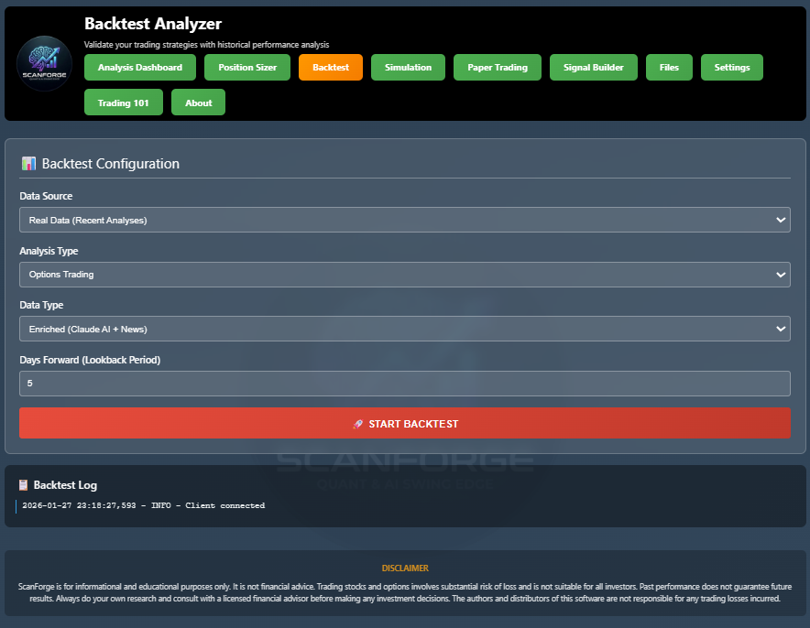Switch to Position Sizer page
This screenshot has height=628, width=810.
point(247,67)
